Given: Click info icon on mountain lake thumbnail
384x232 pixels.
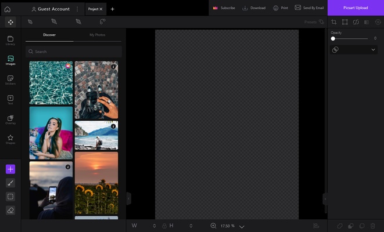Looking at the screenshot, I should pyautogui.click(x=113, y=126).
